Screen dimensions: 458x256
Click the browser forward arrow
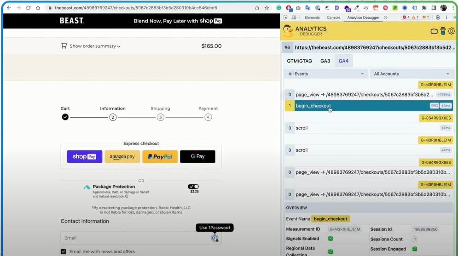point(19,8)
